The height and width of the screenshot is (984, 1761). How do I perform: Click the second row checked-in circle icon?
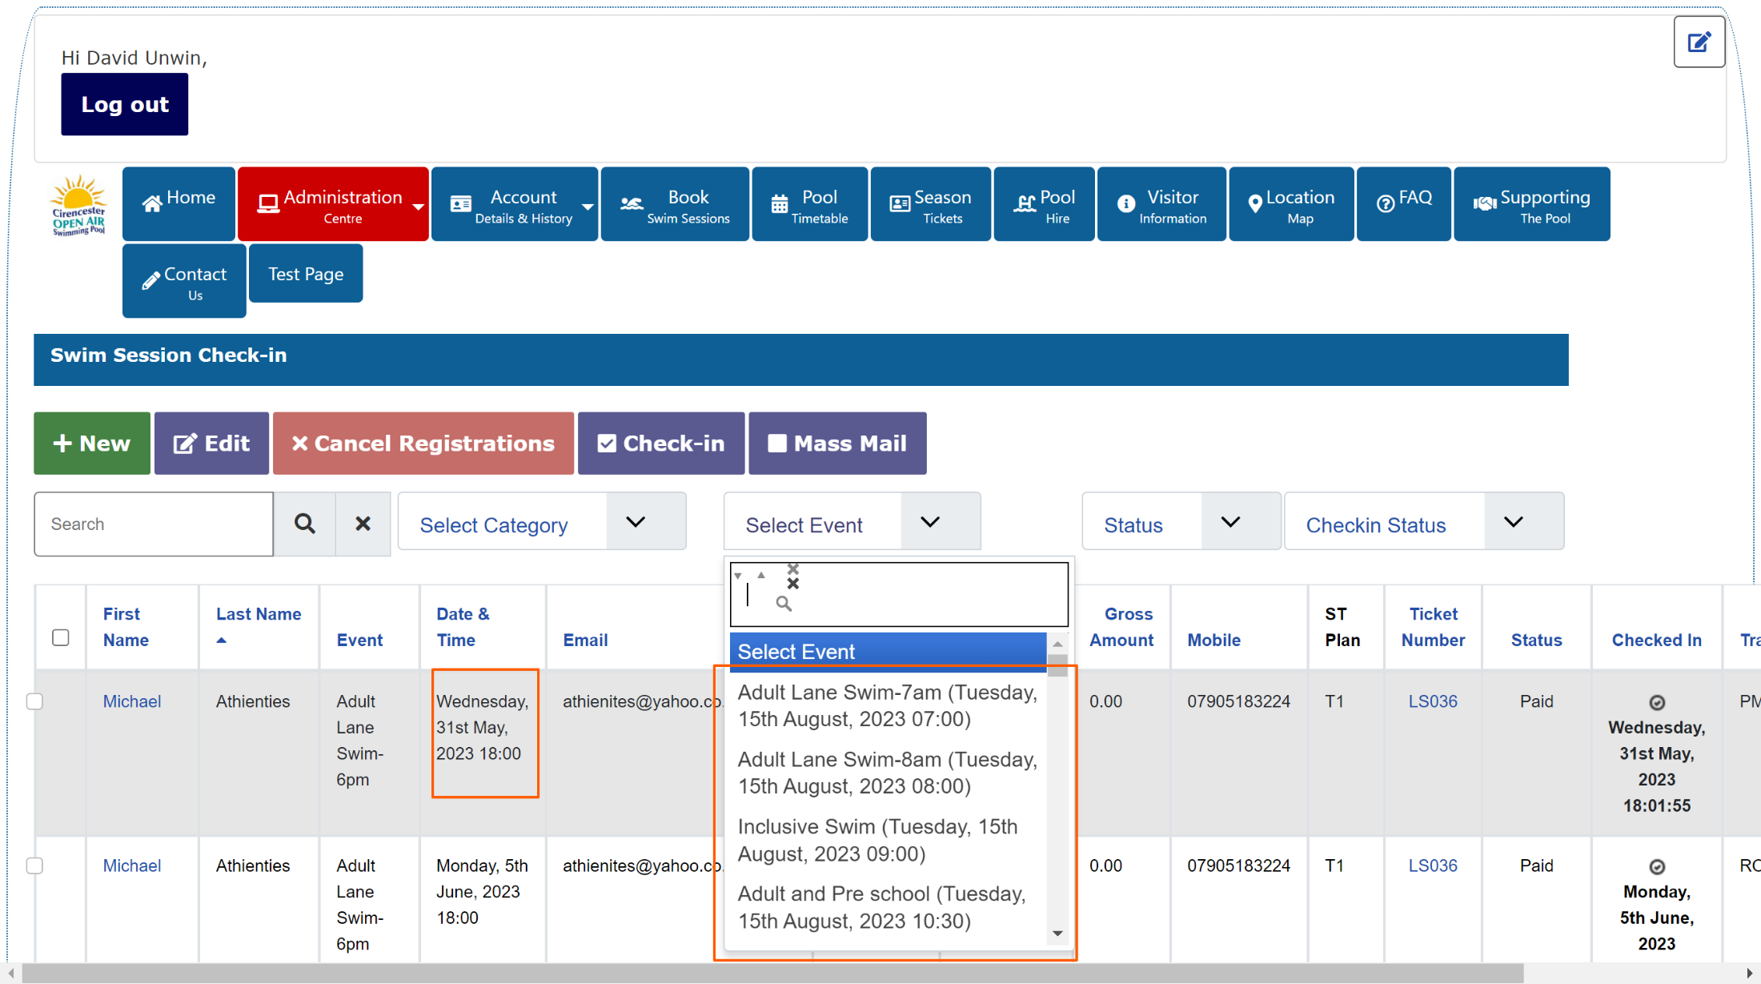[1657, 866]
